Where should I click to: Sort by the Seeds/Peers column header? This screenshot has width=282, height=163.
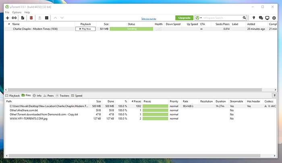pyautogui.click(x=221, y=24)
